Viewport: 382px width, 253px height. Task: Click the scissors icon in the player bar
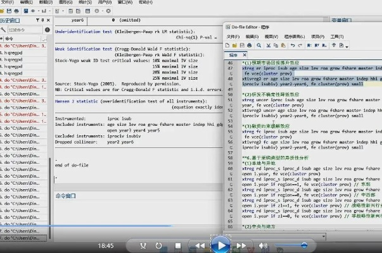tap(144, 245)
